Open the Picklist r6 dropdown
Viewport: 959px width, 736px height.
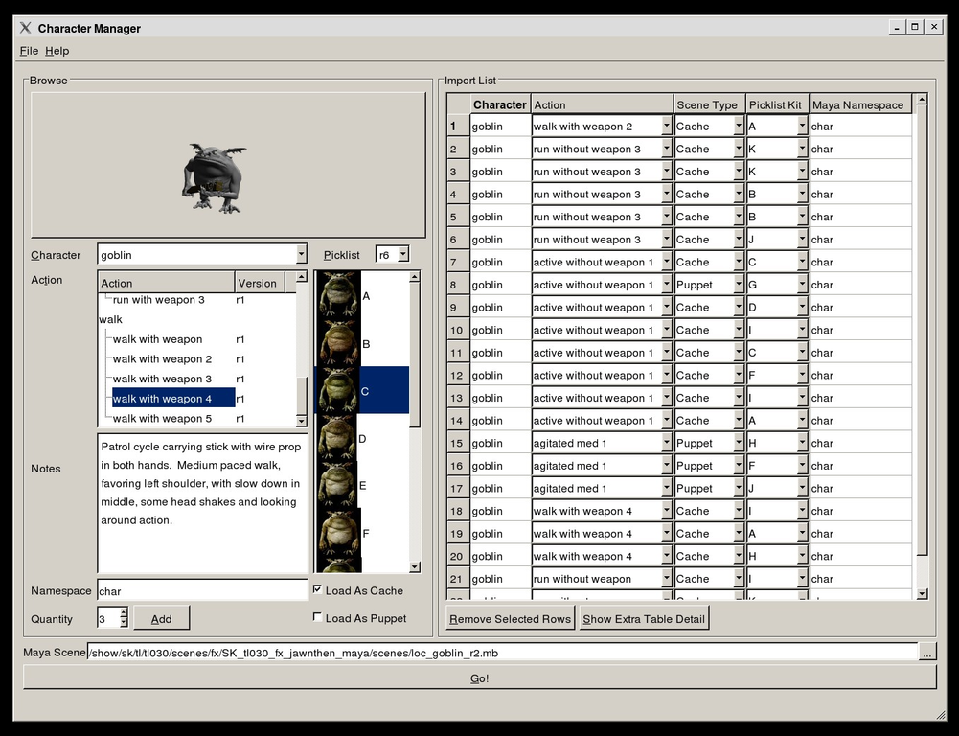pyautogui.click(x=402, y=255)
